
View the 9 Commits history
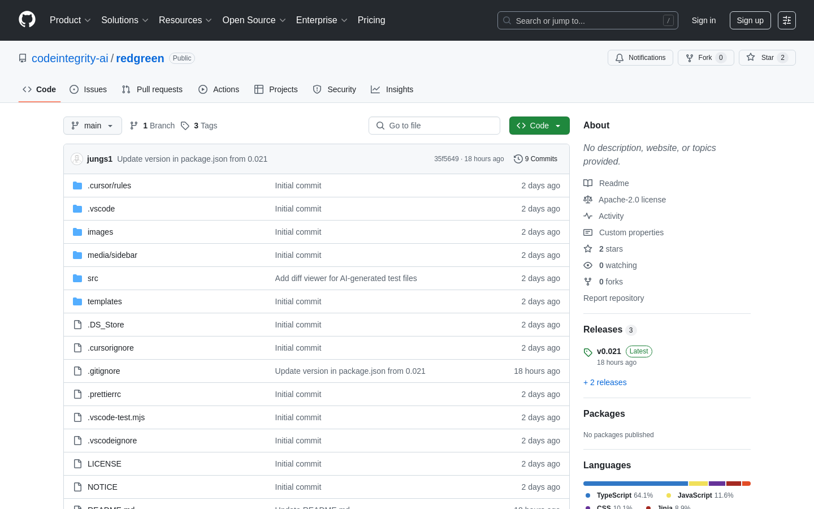coord(535,159)
